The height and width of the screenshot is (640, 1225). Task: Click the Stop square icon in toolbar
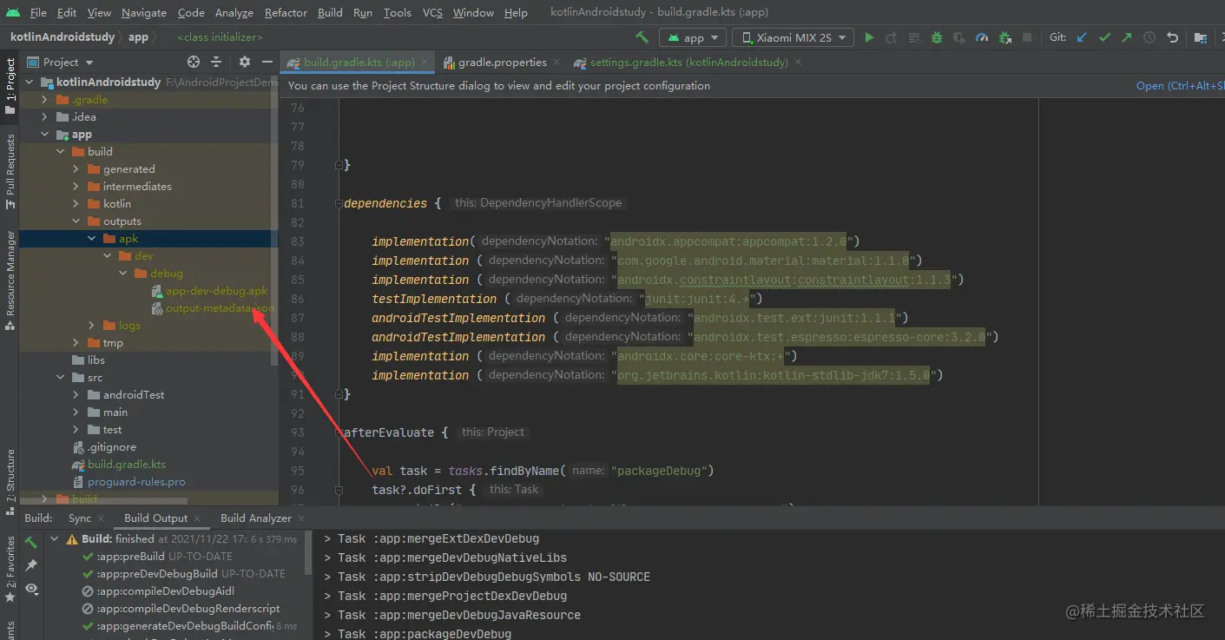pyautogui.click(x=1027, y=37)
